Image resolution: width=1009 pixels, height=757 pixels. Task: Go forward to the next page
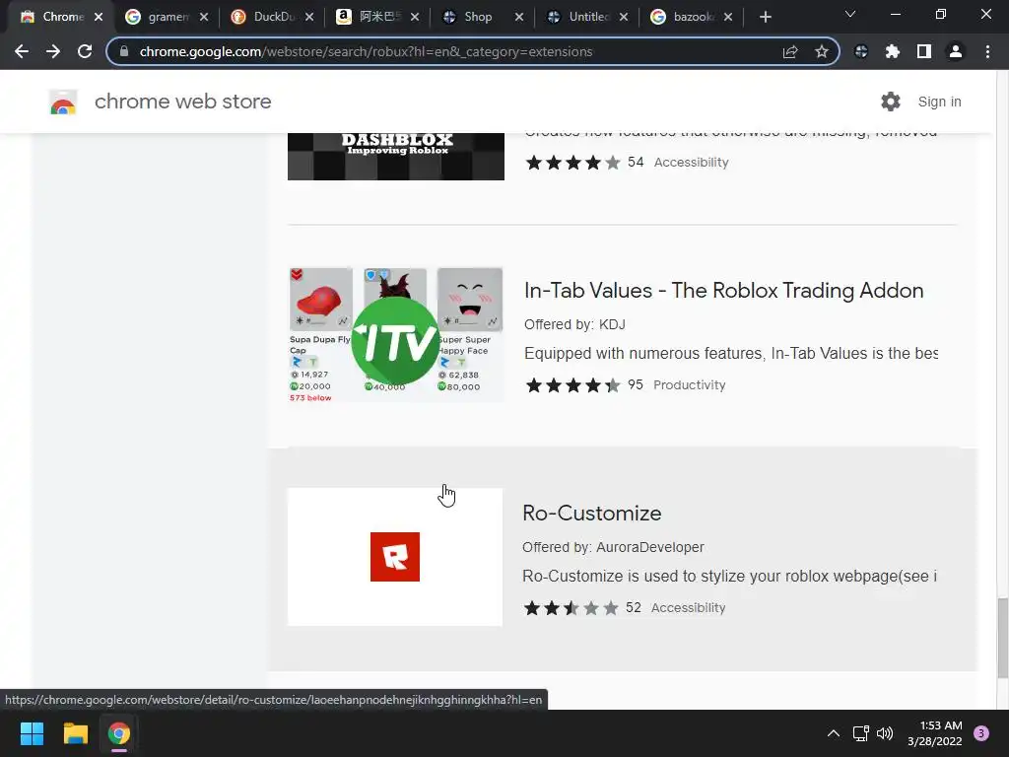tap(53, 51)
